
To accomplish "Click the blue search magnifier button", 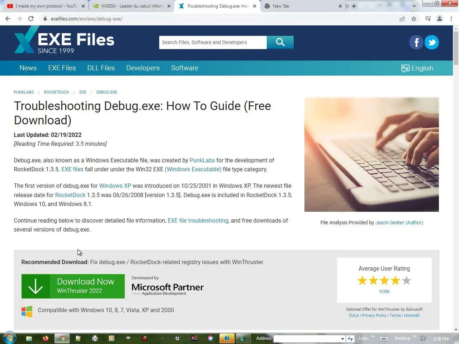I will [x=280, y=42].
